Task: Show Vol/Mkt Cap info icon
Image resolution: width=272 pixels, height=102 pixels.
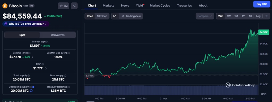Action: click(68, 53)
